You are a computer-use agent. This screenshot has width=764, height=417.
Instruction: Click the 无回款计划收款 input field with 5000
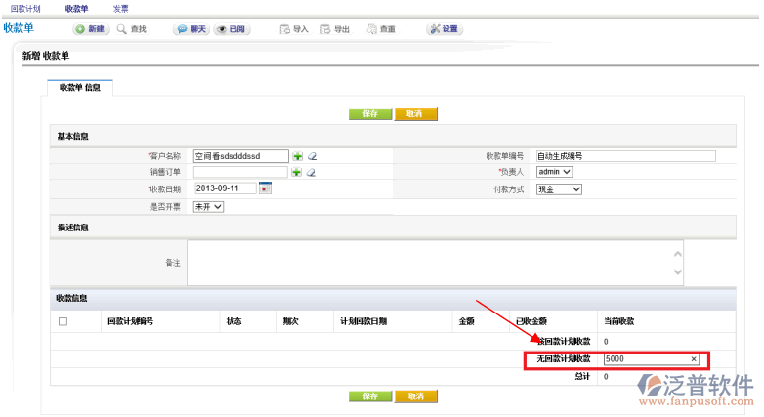[646, 359]
